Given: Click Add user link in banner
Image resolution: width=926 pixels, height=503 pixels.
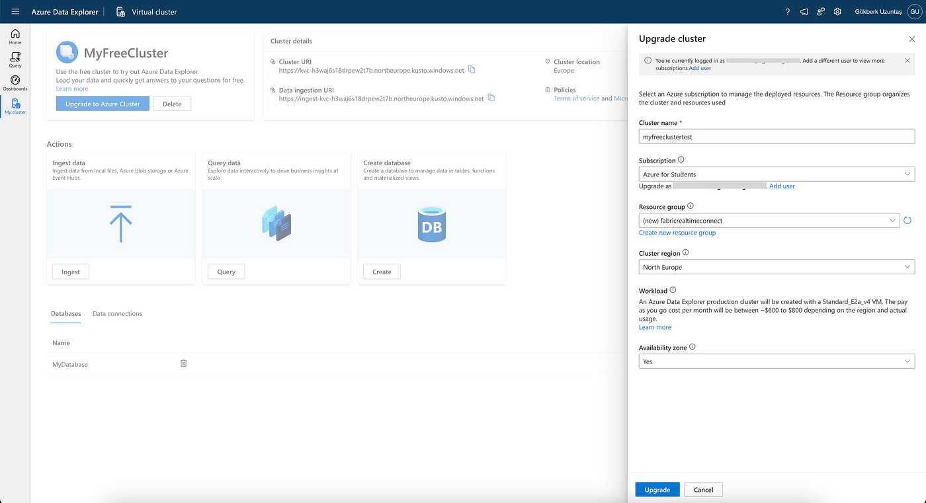Looking at the screenshot, I should coord(700,68).
